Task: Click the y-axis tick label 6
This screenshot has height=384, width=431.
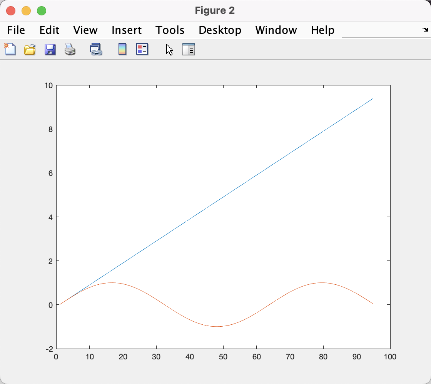Action: pyautogui.click(x=50, y=173)
